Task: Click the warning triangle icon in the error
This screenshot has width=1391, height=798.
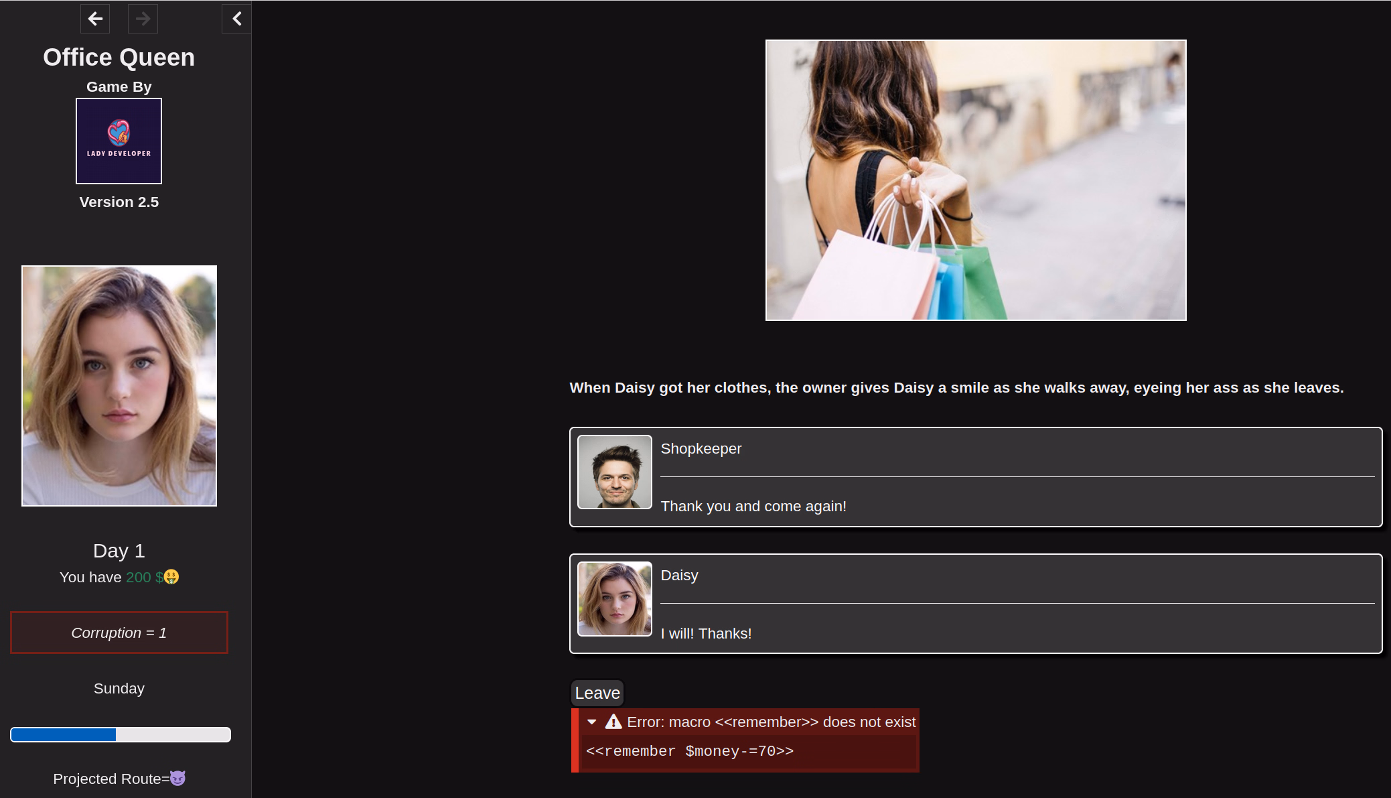Action: click(613, 722)
